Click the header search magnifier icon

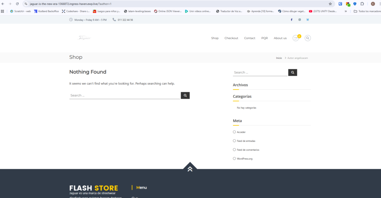pos(308,38)
